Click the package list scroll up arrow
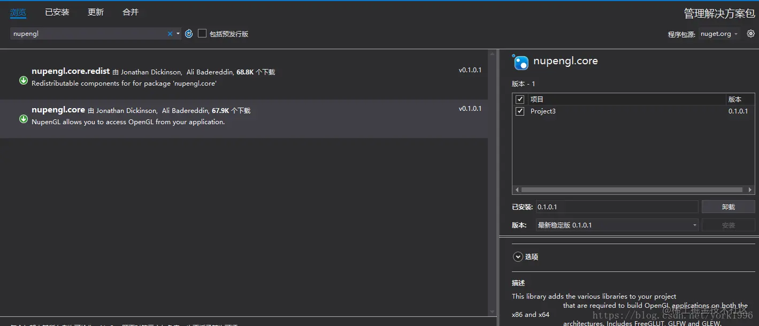This screenshot has height=326, width=759. click(492, 54)
